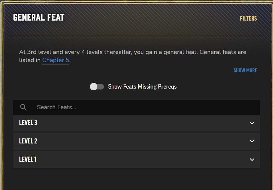
Task: Select the LEVEL 3 row label text
Action: coord(28,123)
